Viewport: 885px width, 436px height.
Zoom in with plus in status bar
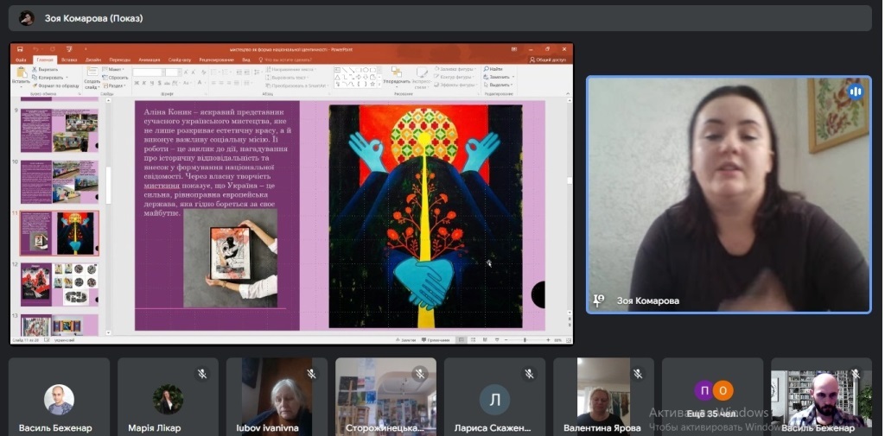click(x=548, y=340)
